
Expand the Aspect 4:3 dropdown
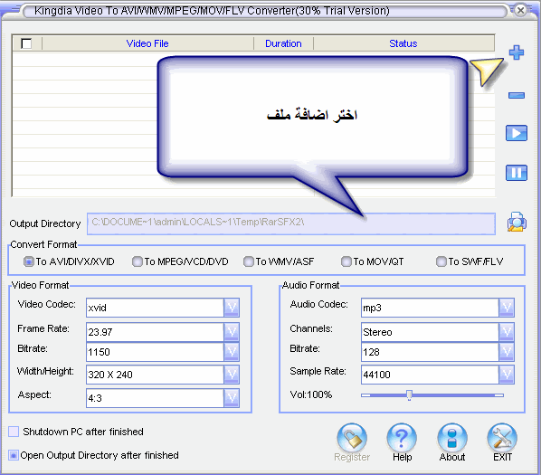232,398
